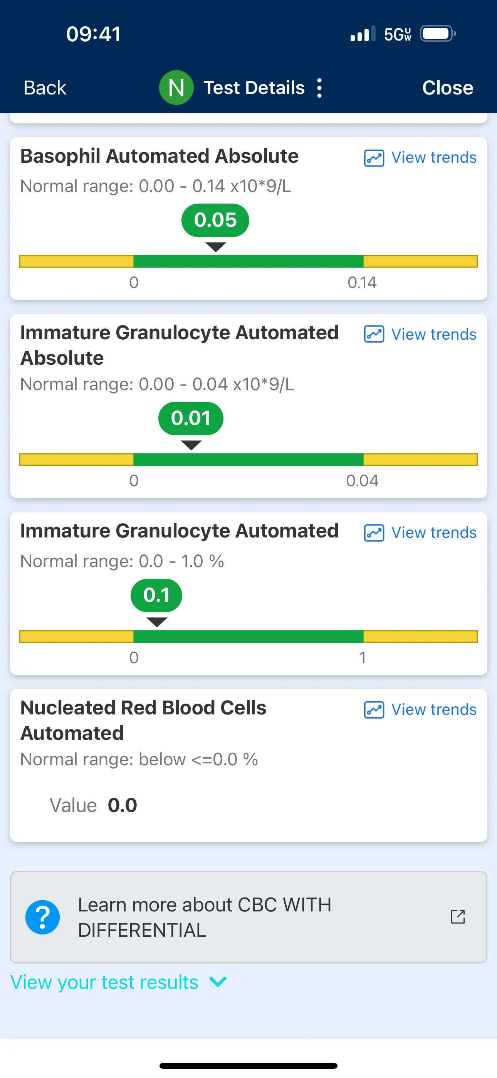This screenshot has height=1078, width=497.
Task: Select the Test Details header title
Action: click(254, 88)
